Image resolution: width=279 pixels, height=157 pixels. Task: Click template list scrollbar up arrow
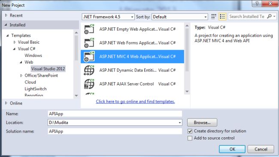pyautogui.click(x=187, y=26)
